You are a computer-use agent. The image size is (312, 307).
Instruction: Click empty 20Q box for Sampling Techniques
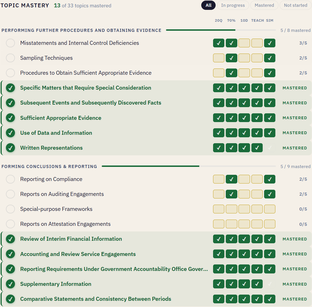pyautogui.click(x=219, y=58)
